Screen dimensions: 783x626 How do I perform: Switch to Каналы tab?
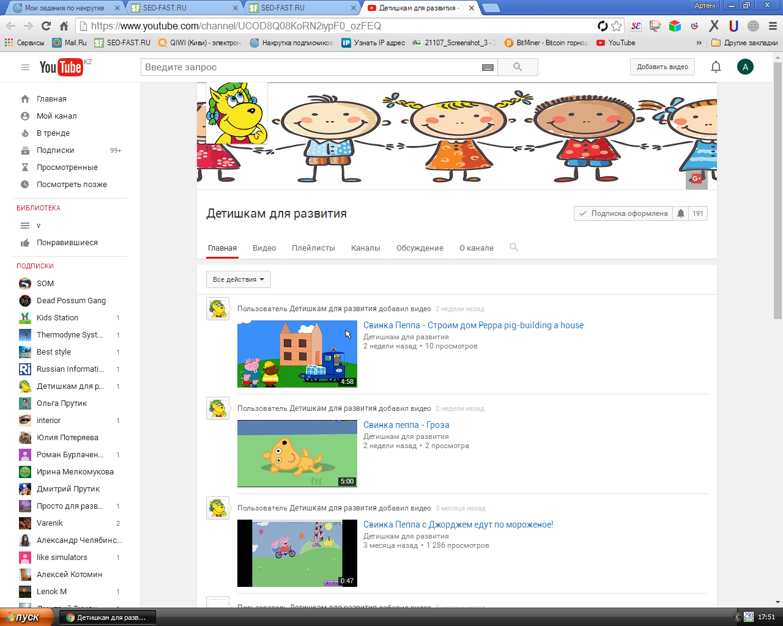click(366, 248)
